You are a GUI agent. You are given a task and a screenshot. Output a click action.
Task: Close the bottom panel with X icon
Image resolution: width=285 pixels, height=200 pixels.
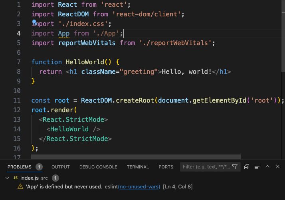coord(278,167)
